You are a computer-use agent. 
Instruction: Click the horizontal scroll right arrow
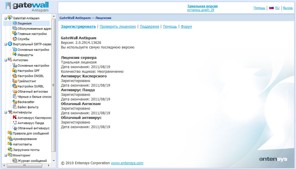[49, 165]
